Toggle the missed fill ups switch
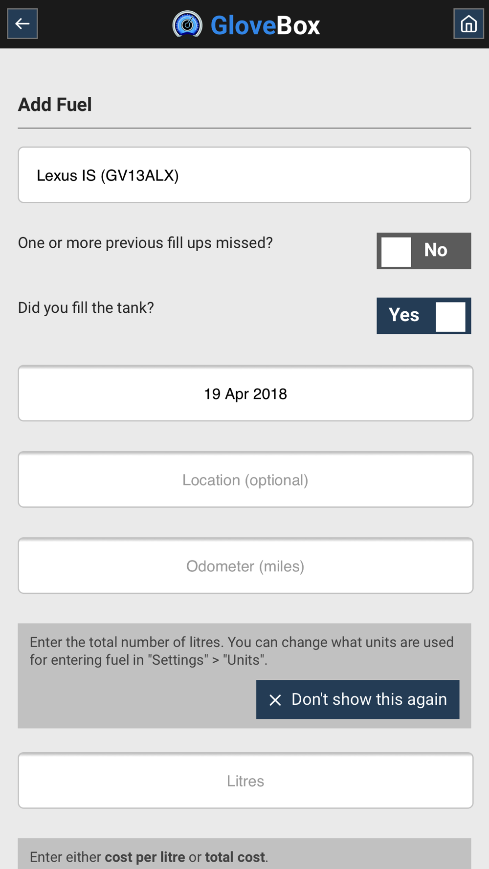 pyautogui.click(x=423, y=251)
